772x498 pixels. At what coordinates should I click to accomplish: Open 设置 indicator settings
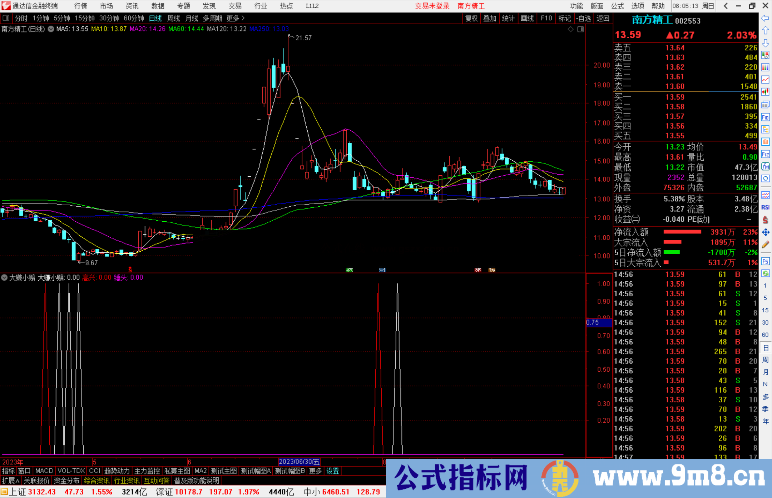pos(332,471)
